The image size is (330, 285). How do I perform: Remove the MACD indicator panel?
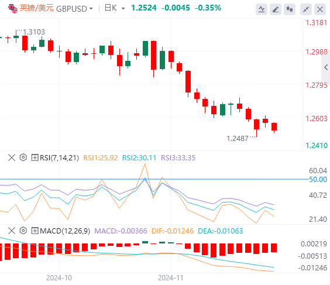coord(12,231)
